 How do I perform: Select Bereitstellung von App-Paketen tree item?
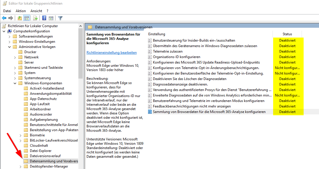coord(54,130)
